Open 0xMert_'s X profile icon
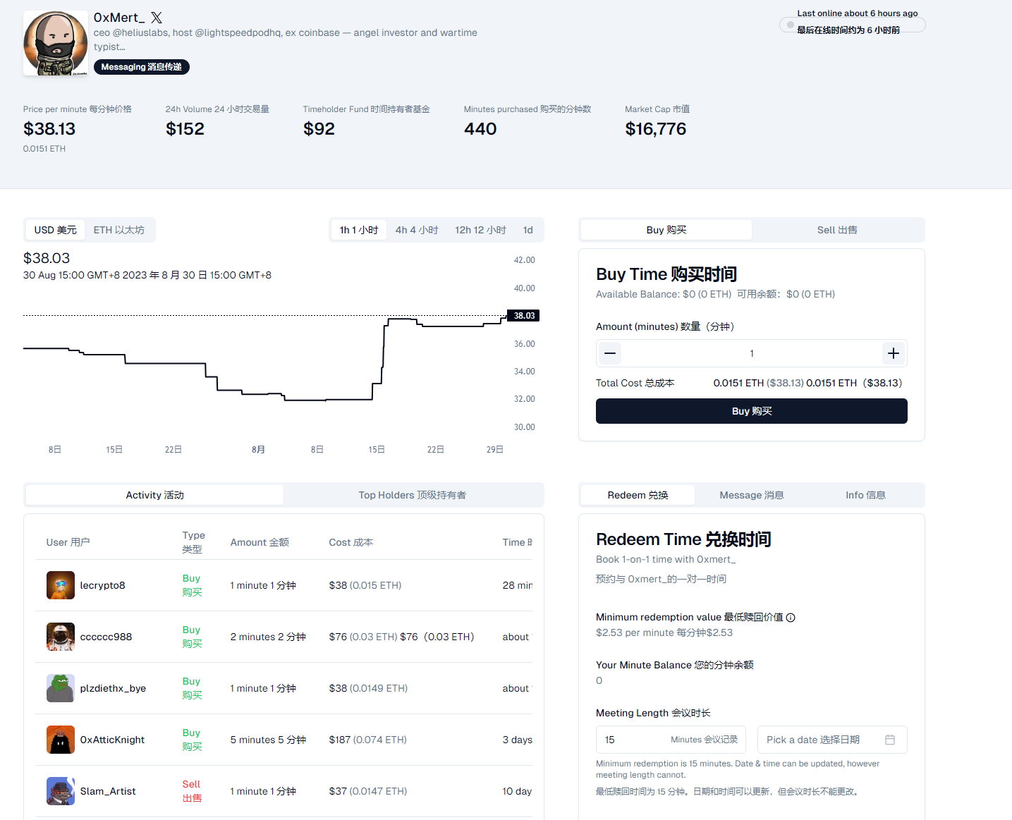Image resolution: width=1012 pixels, height=820 pixels. pyautogui.click(x=157, y=18)
